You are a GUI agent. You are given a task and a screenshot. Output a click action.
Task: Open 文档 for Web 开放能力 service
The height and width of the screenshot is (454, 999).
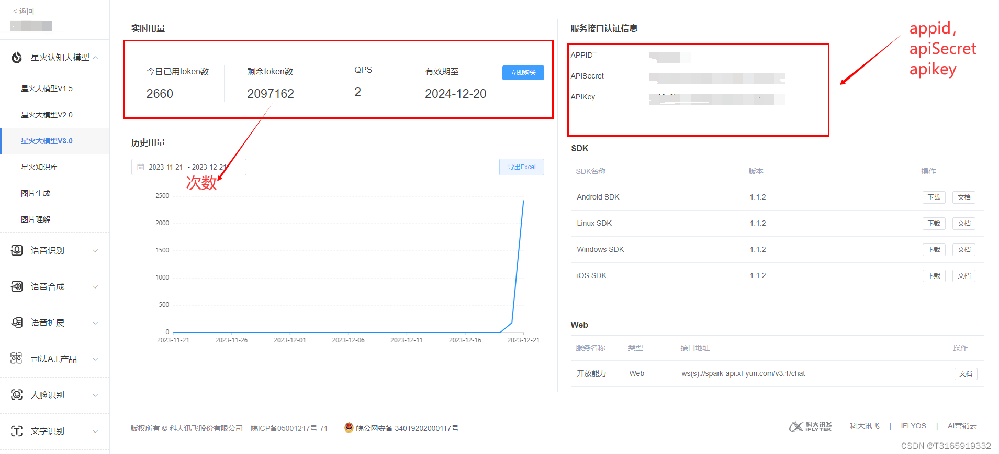click(x=966, y=374)
